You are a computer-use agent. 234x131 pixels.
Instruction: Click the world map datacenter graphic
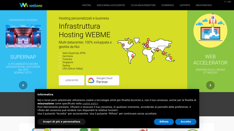point(146,51)
